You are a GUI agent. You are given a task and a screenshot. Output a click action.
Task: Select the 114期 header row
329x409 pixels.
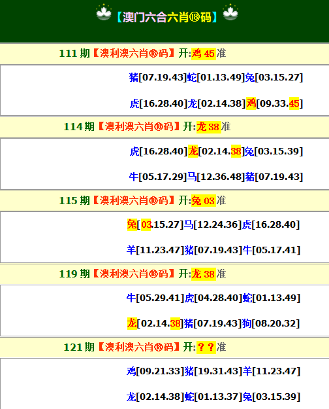pyautogui.click(x=164, y=127)
